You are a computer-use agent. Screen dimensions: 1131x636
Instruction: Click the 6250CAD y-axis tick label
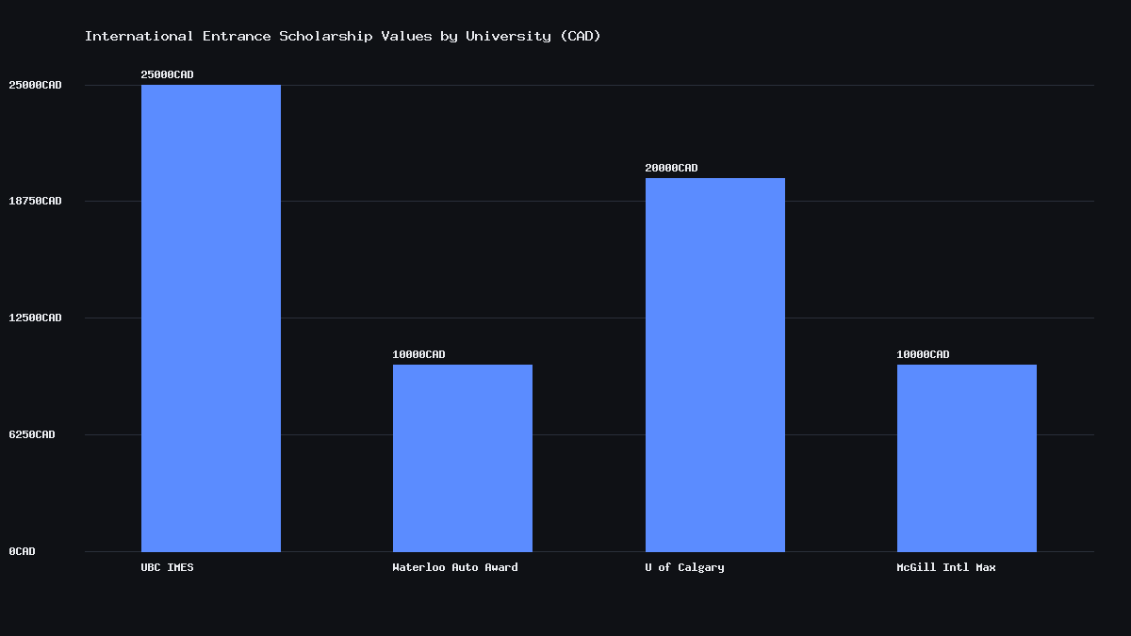coord(32,434)
